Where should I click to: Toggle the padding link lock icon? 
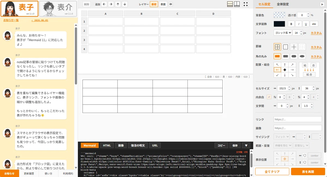coord(269,97)
